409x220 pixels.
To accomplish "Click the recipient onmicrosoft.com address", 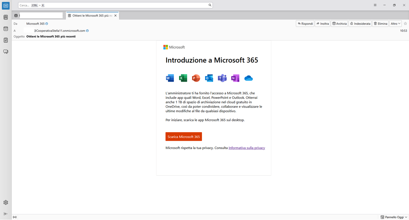I will click(59, 31).
